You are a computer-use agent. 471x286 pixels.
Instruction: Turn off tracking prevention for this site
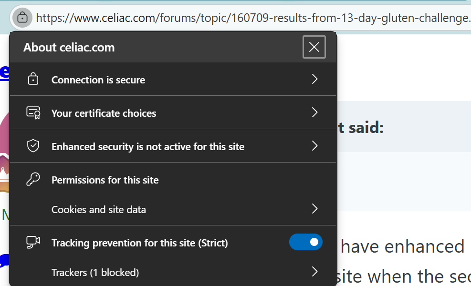[305, 242]
